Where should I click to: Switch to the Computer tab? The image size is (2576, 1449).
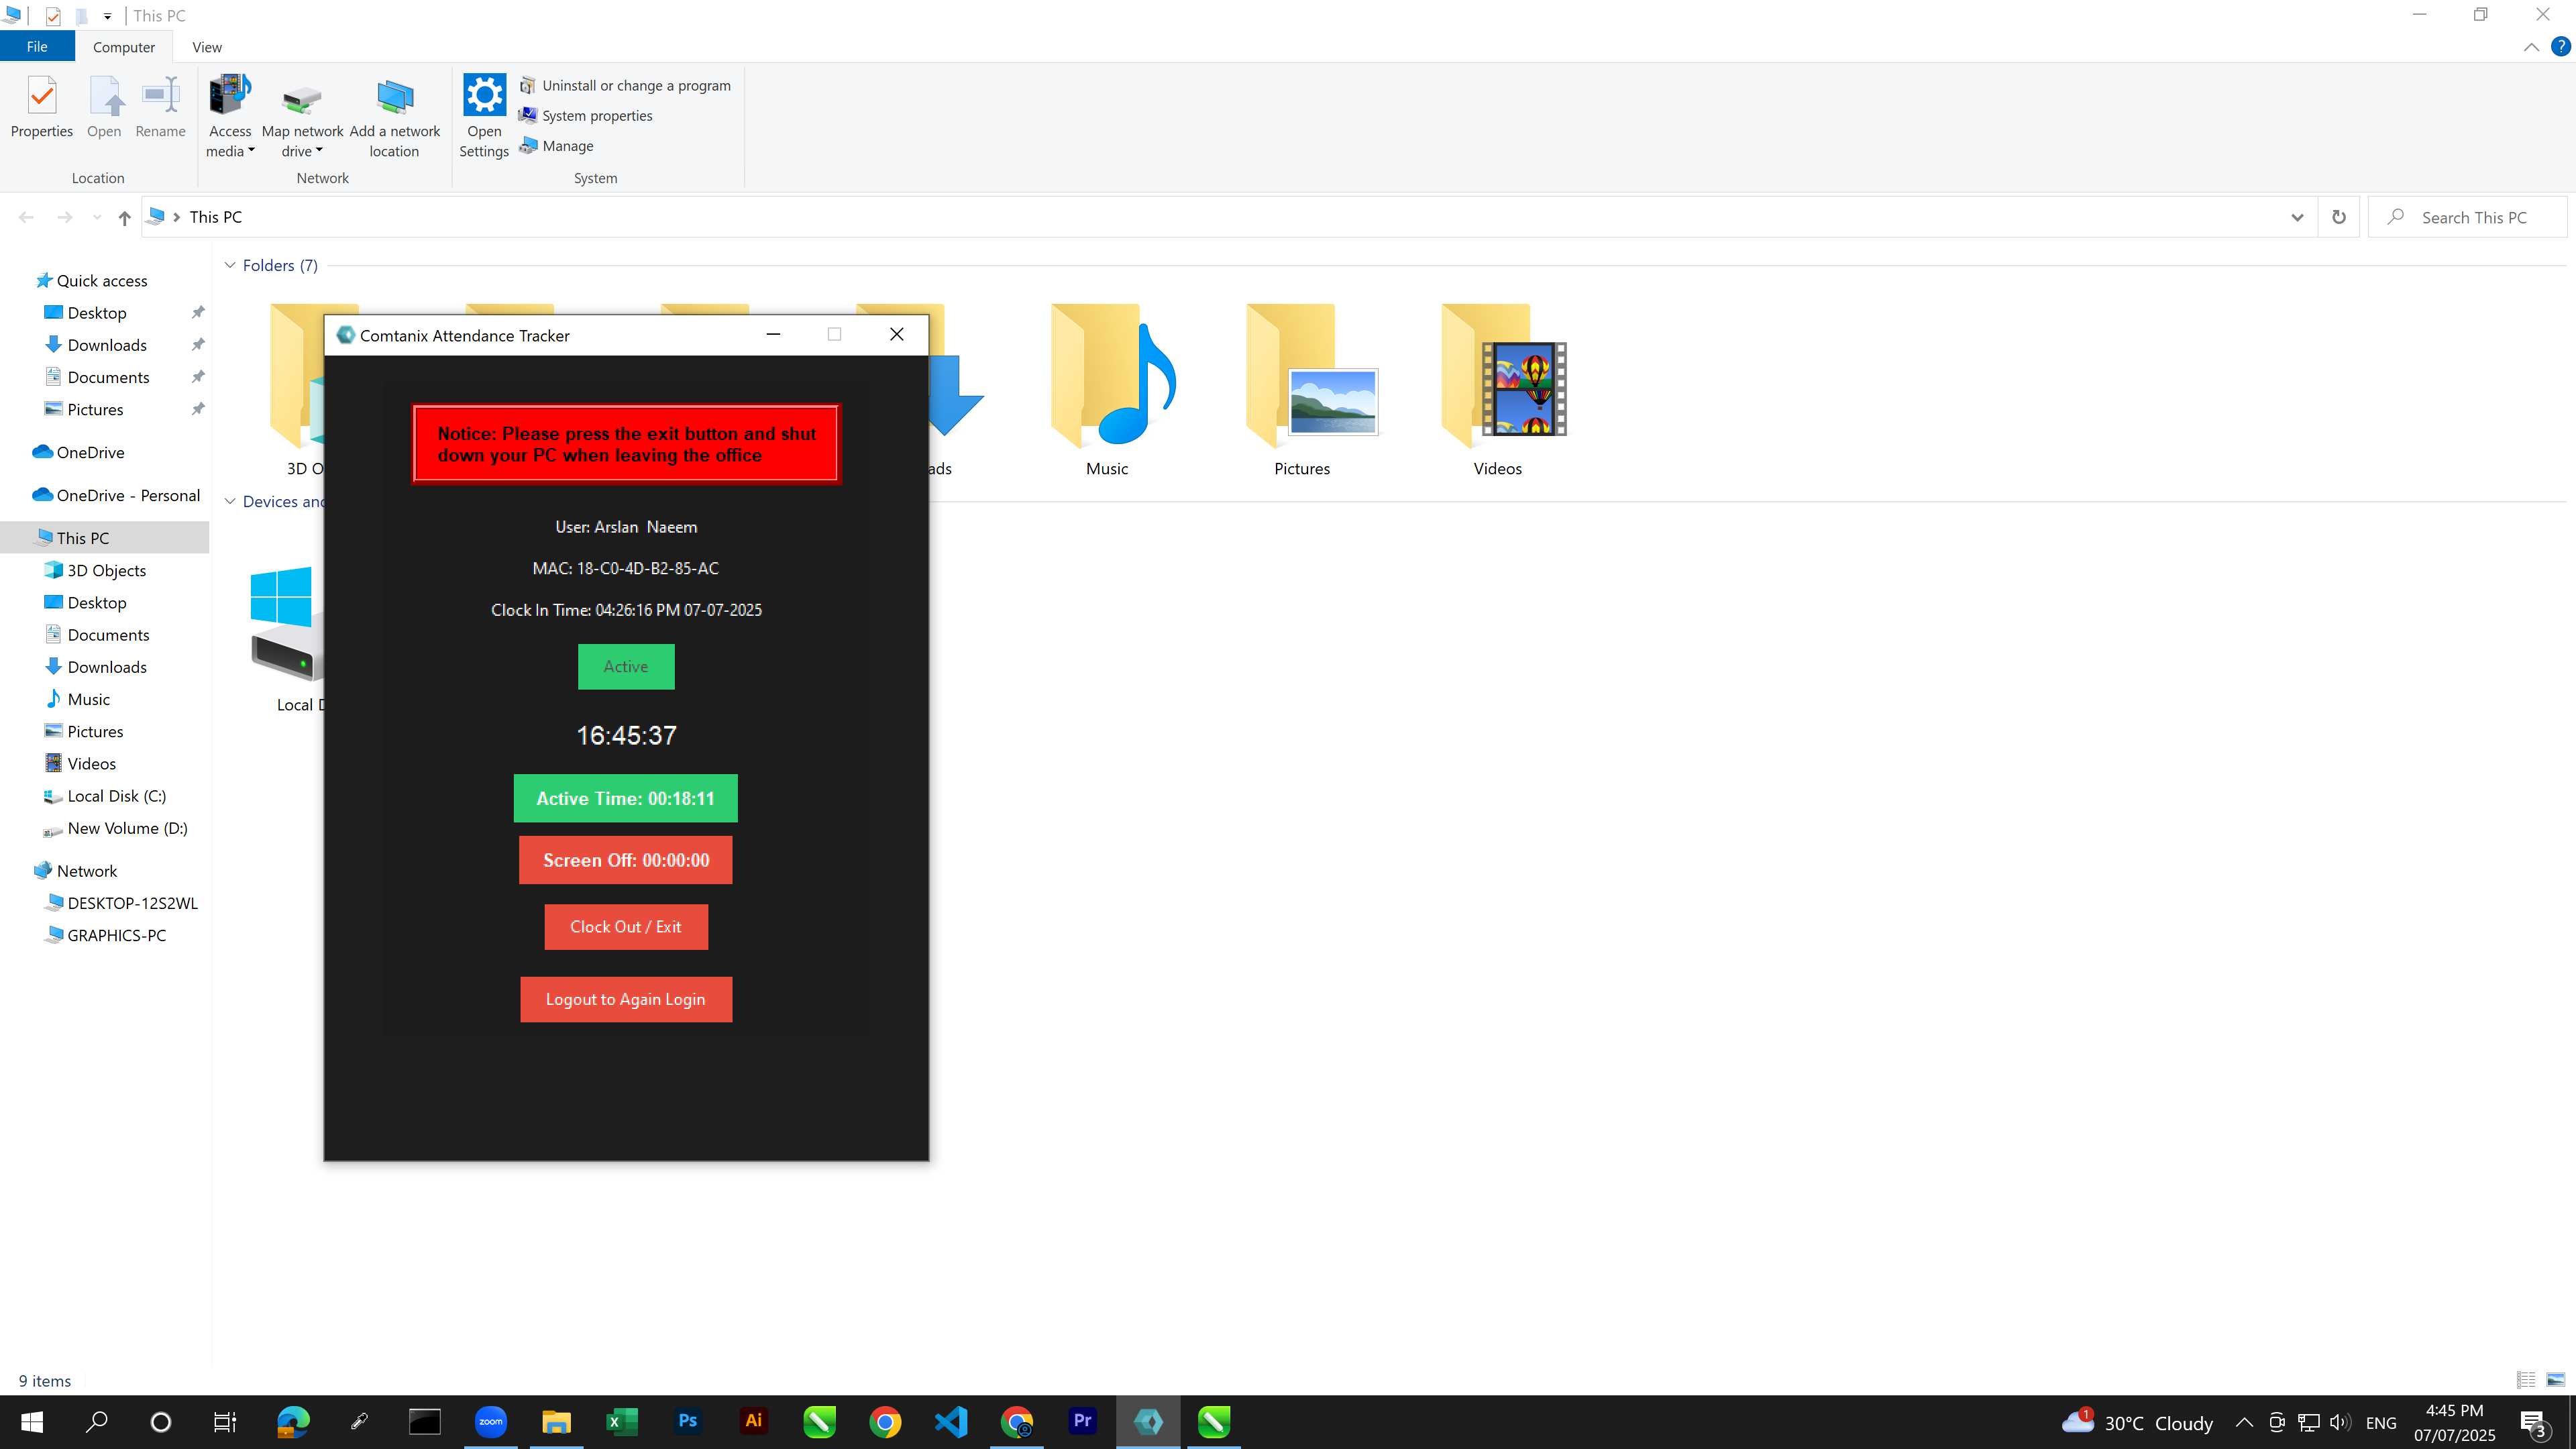pyautogui.click(x=124, y=47)
